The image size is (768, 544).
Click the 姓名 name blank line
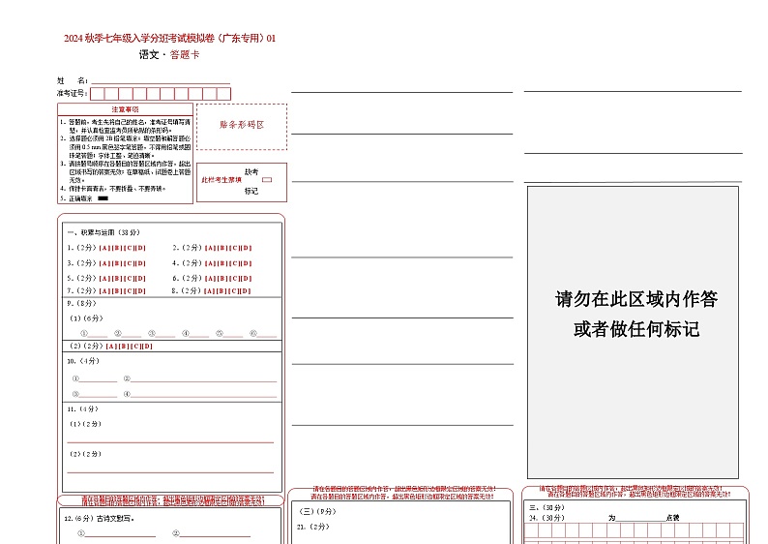point(161,81)
